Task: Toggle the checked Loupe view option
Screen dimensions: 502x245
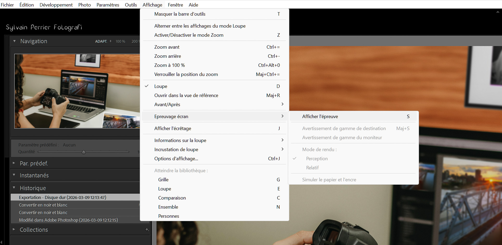Action: 161,86
